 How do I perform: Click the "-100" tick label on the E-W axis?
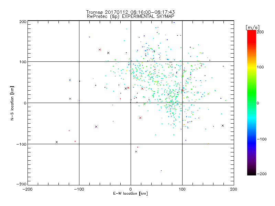[x=79, y=189]
